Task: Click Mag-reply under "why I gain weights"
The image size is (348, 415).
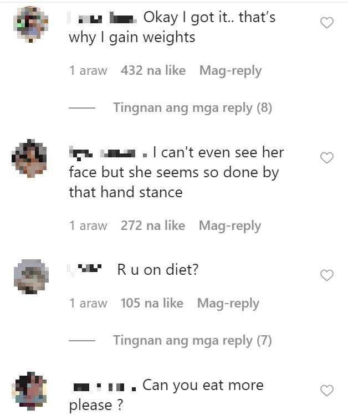Action: (231, 71)
